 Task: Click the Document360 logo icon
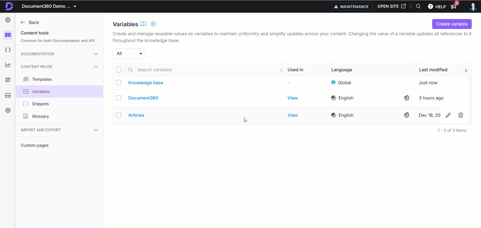click(x=9, y=6)
